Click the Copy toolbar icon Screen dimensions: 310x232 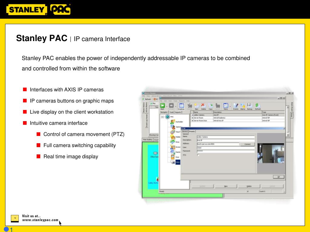coord(211,106)
